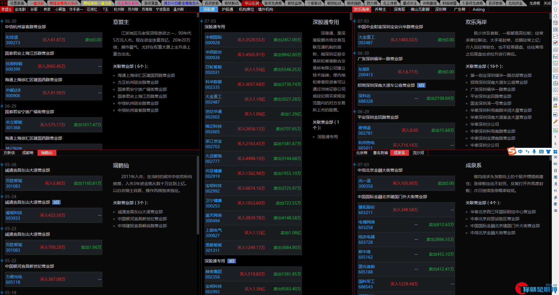
Task: Click the right navigation arrow beside 设置版面
Action: click(5, 3)
